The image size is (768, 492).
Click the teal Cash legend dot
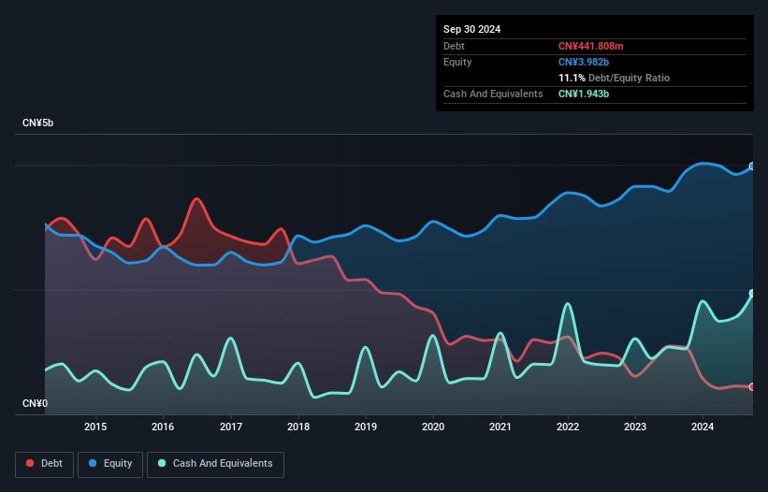pyautogui.click(x=163, y=464)
